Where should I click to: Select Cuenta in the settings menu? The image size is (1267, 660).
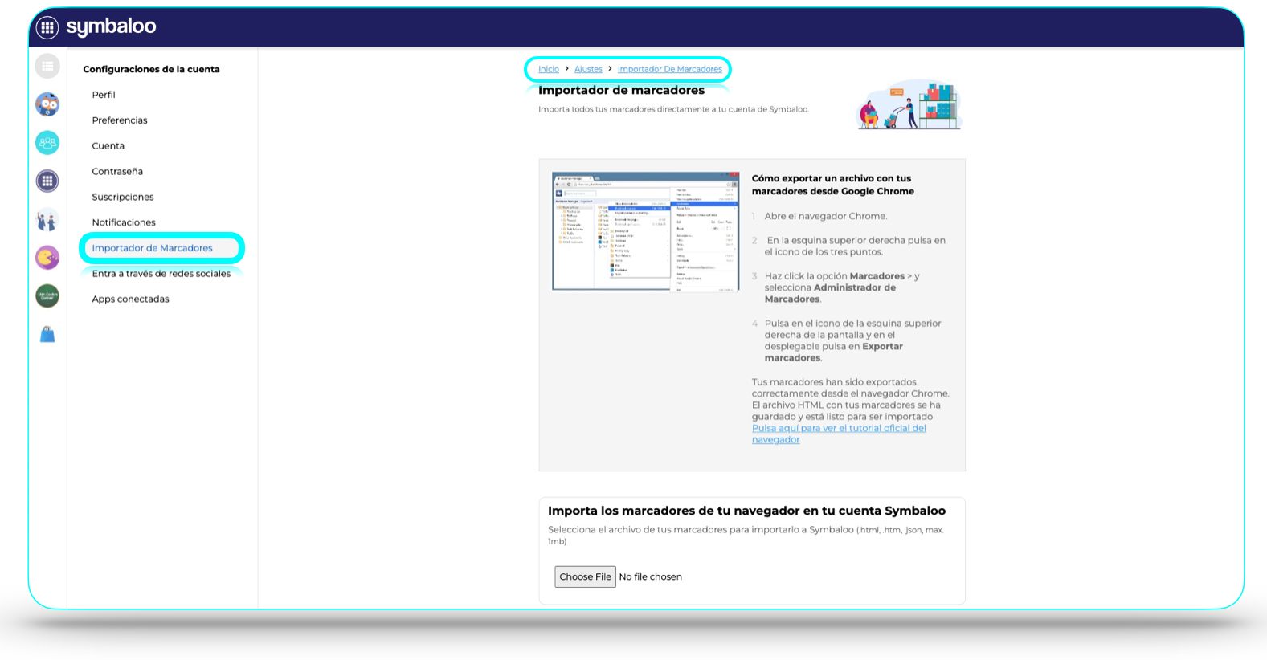pos(108,146)
